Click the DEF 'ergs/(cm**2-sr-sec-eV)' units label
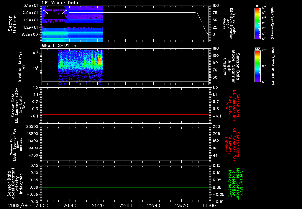Image resolution: width=302 pixels, height=209 pixels. pyautogui.click(x=273, y=66)
